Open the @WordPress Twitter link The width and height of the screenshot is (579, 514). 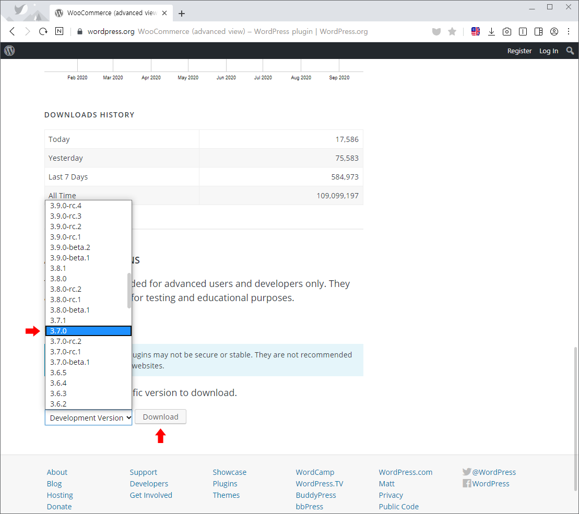point(489,472)
